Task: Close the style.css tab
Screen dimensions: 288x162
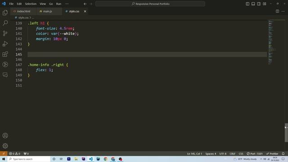Action: 85,11
